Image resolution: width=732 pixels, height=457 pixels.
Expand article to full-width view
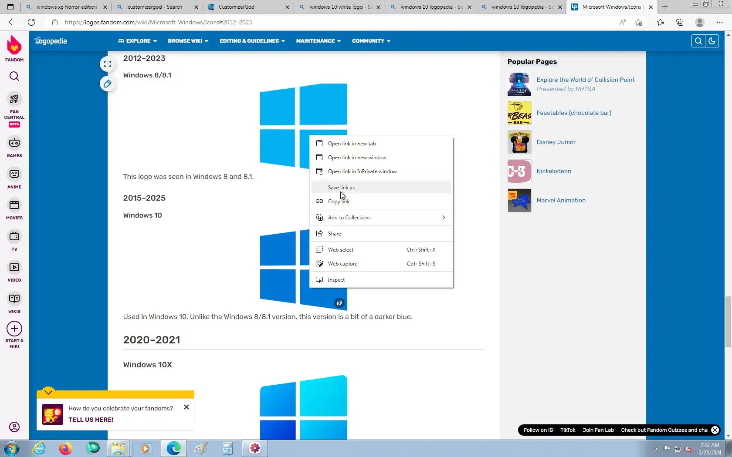point(108,64)
